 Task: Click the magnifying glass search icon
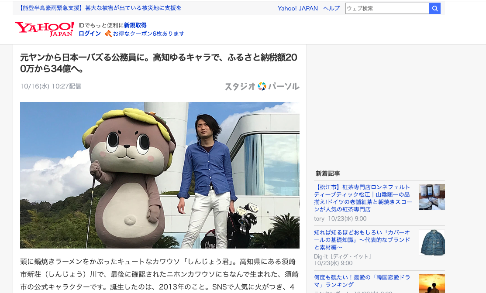[434, 8]
